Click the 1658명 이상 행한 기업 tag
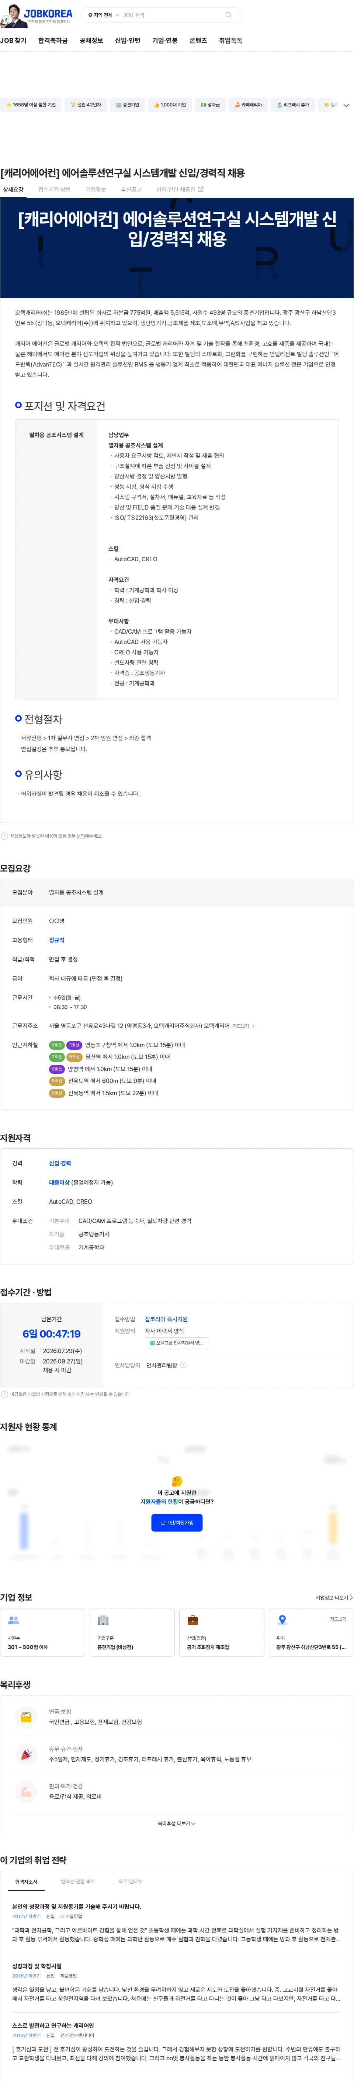Screen dimensions: 354x2081 [31, 105]
